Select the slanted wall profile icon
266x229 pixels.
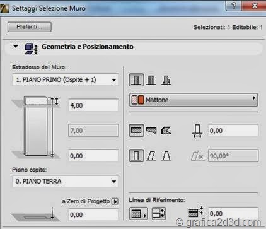point(151,156)
